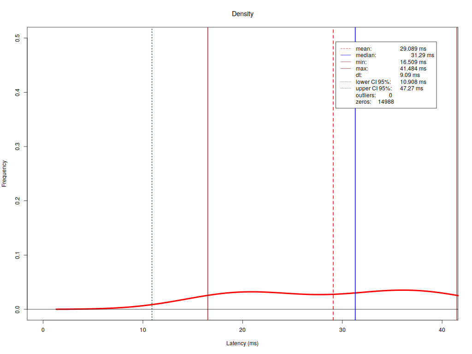Click x-axis tick label 30
Viewport: 472px width, 354px height.
tap(342, 330)
